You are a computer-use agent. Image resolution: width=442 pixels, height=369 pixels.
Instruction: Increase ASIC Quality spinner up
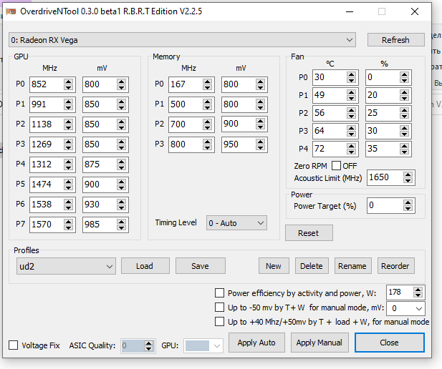coord(148,343)
